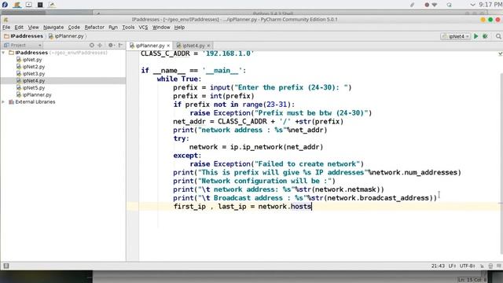Image resolution: width=503 pixels, height=283 pixels.
Task: Open the View menu
Action: [x=33, y=28]
